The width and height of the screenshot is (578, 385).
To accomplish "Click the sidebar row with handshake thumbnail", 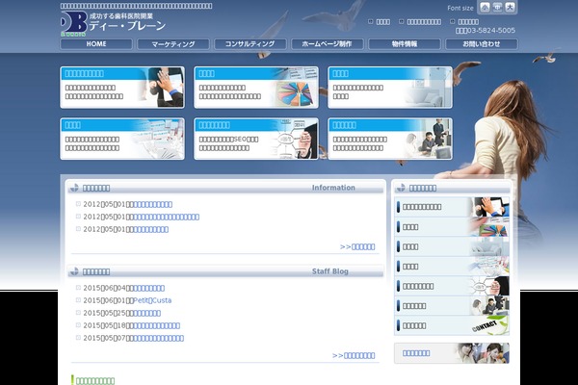I will click(452, 207).
